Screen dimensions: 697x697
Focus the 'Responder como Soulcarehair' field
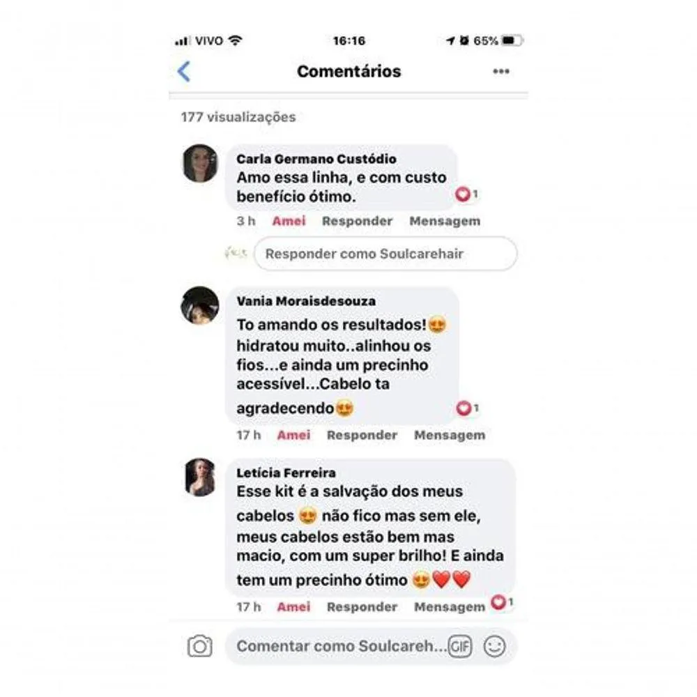tap(385, 254)
